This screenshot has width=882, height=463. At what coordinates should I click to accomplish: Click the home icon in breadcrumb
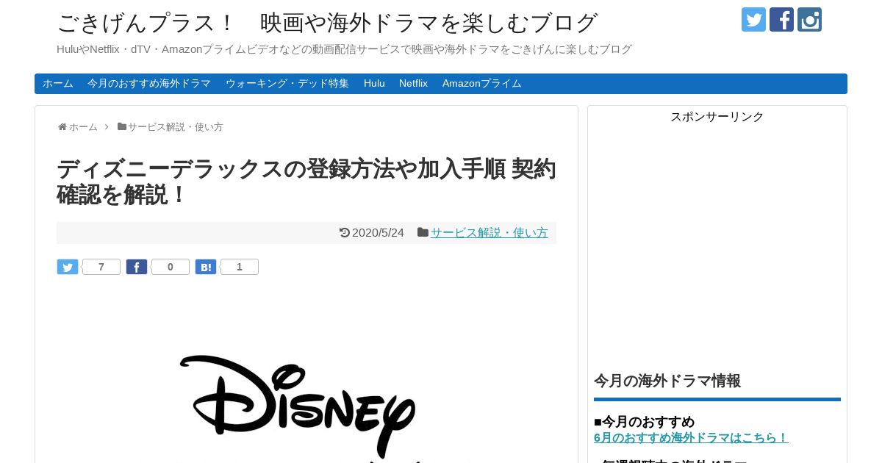(x=62, y=126)
